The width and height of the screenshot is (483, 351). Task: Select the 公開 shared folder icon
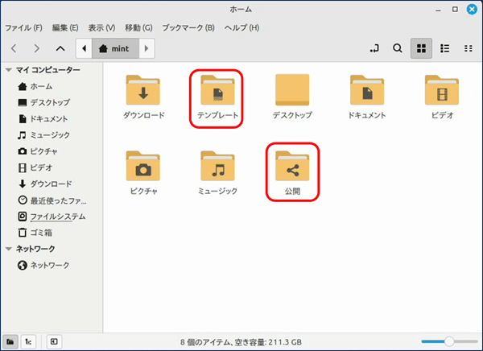tap(292, 166)
